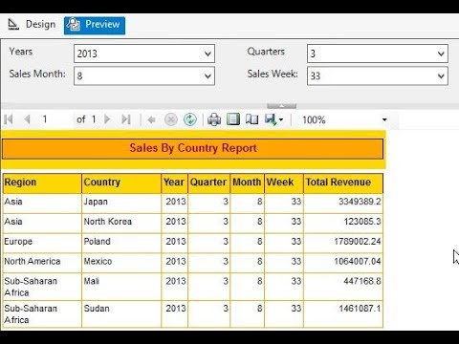
Task: Click the Sales Week: parameter label
Action: tap(273, 74)
